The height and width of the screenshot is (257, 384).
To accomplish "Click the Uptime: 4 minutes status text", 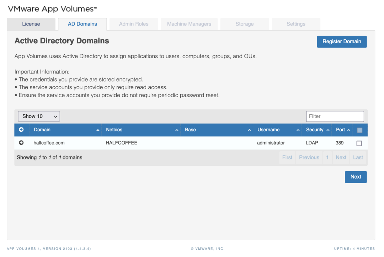I will (x=354, y=249).
